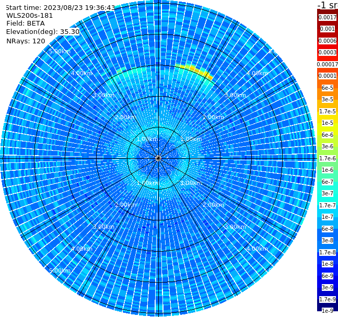Viewport: 338px width, 317px height.
Task: Select the 3.00km ring label in lower-left quadrant
Action: point(103,227)
